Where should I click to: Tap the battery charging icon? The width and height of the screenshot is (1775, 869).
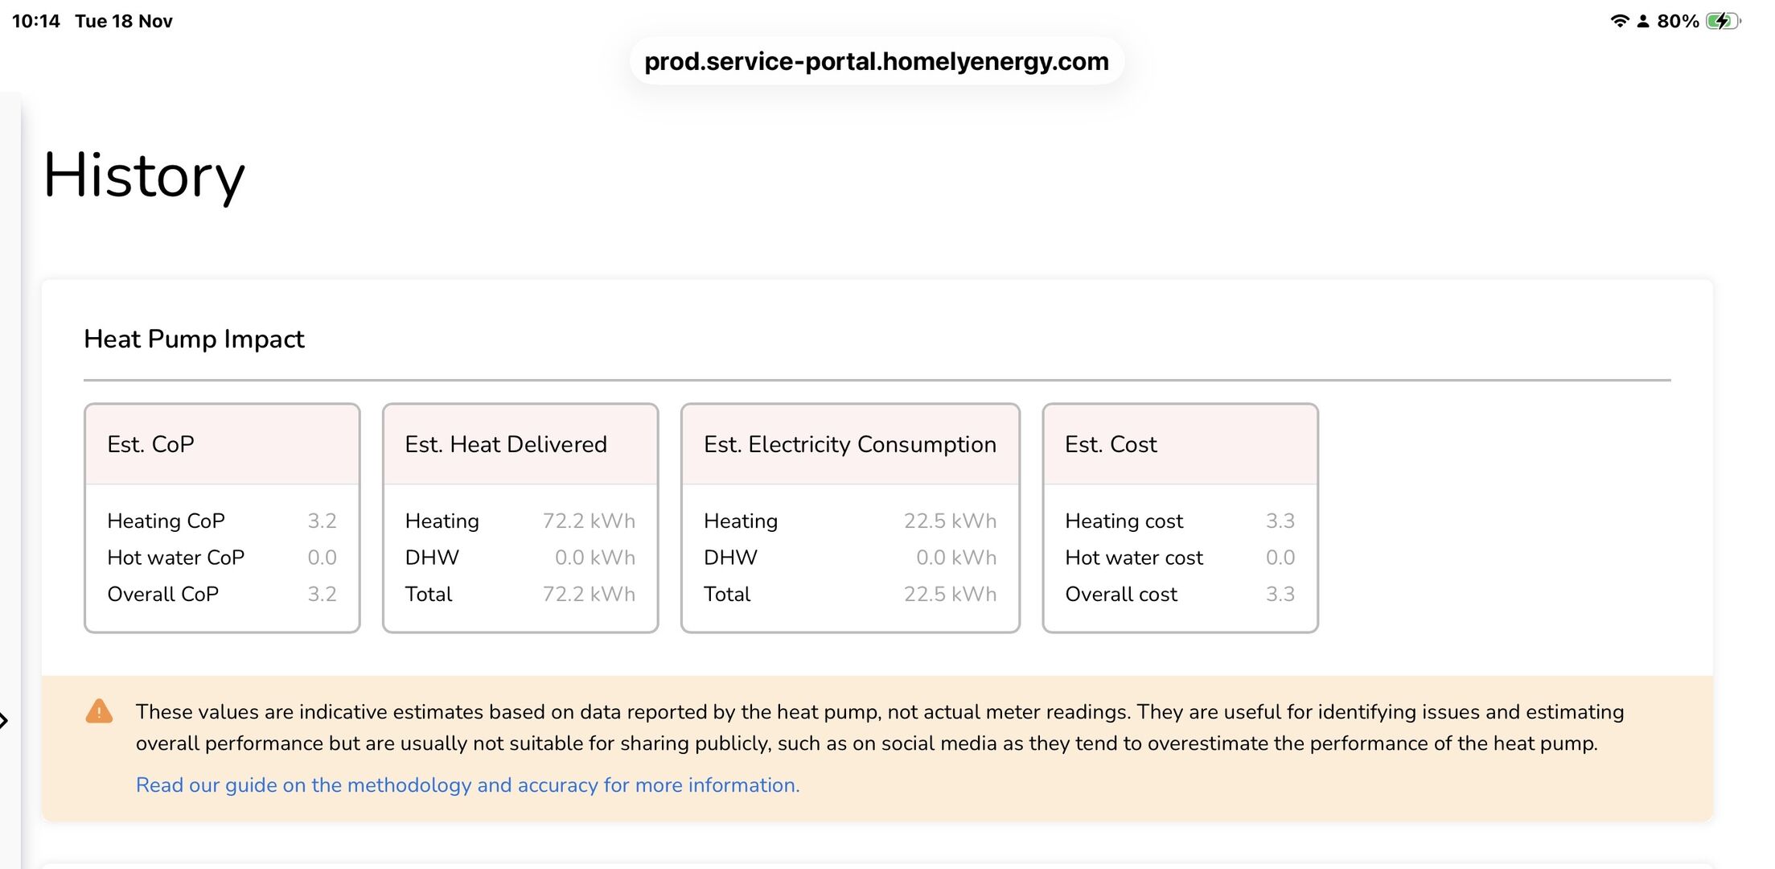pyautogui.click(x=1721, y=21)
